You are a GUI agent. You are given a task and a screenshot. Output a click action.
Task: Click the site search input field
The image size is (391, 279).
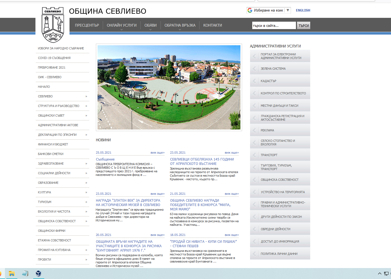pos(274,26)
